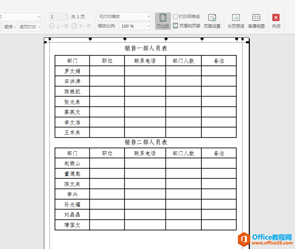
Task: Select cell 赵振山
Action: click(x=72, y=163)
